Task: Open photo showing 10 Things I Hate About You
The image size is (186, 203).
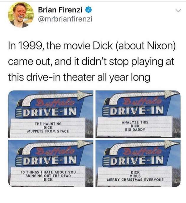Action: click(x=51, y=163)
